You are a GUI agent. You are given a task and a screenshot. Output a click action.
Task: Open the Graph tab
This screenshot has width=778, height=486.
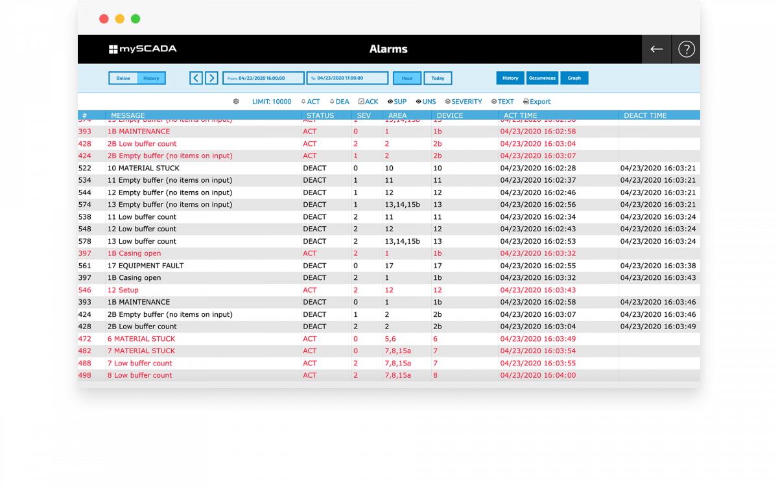point(574,78)
